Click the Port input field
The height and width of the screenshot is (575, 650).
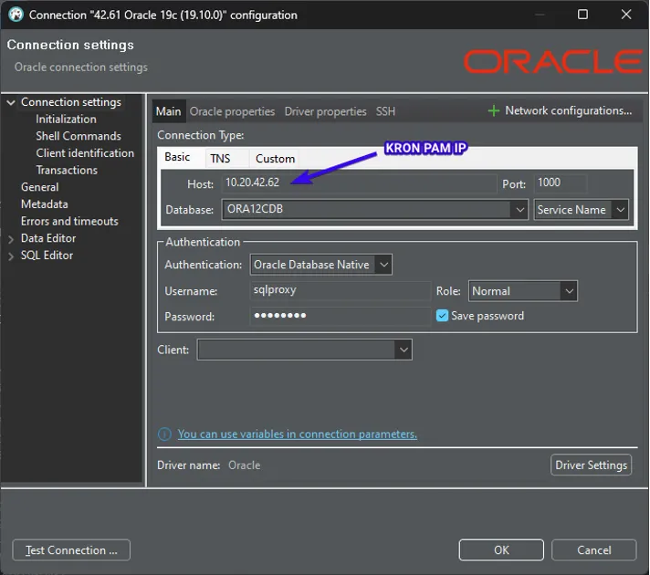pos(561,183)
